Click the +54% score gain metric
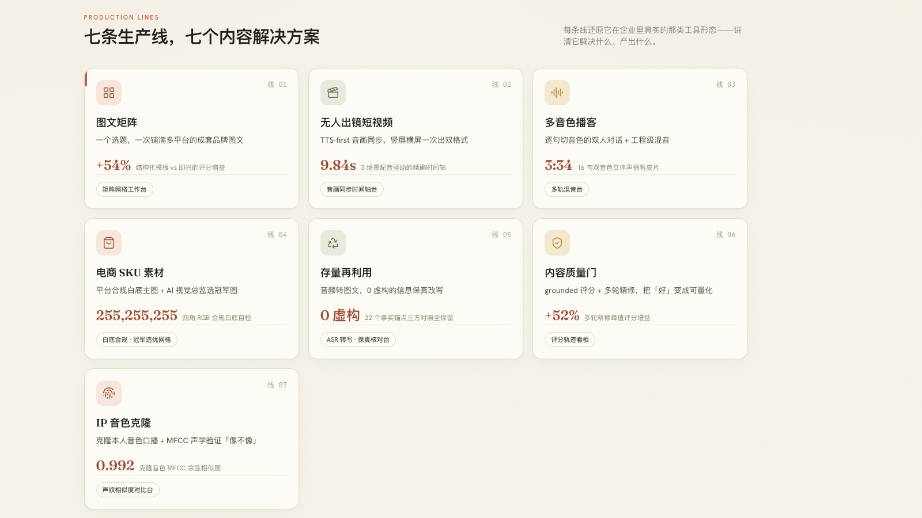 coord(114,165)
